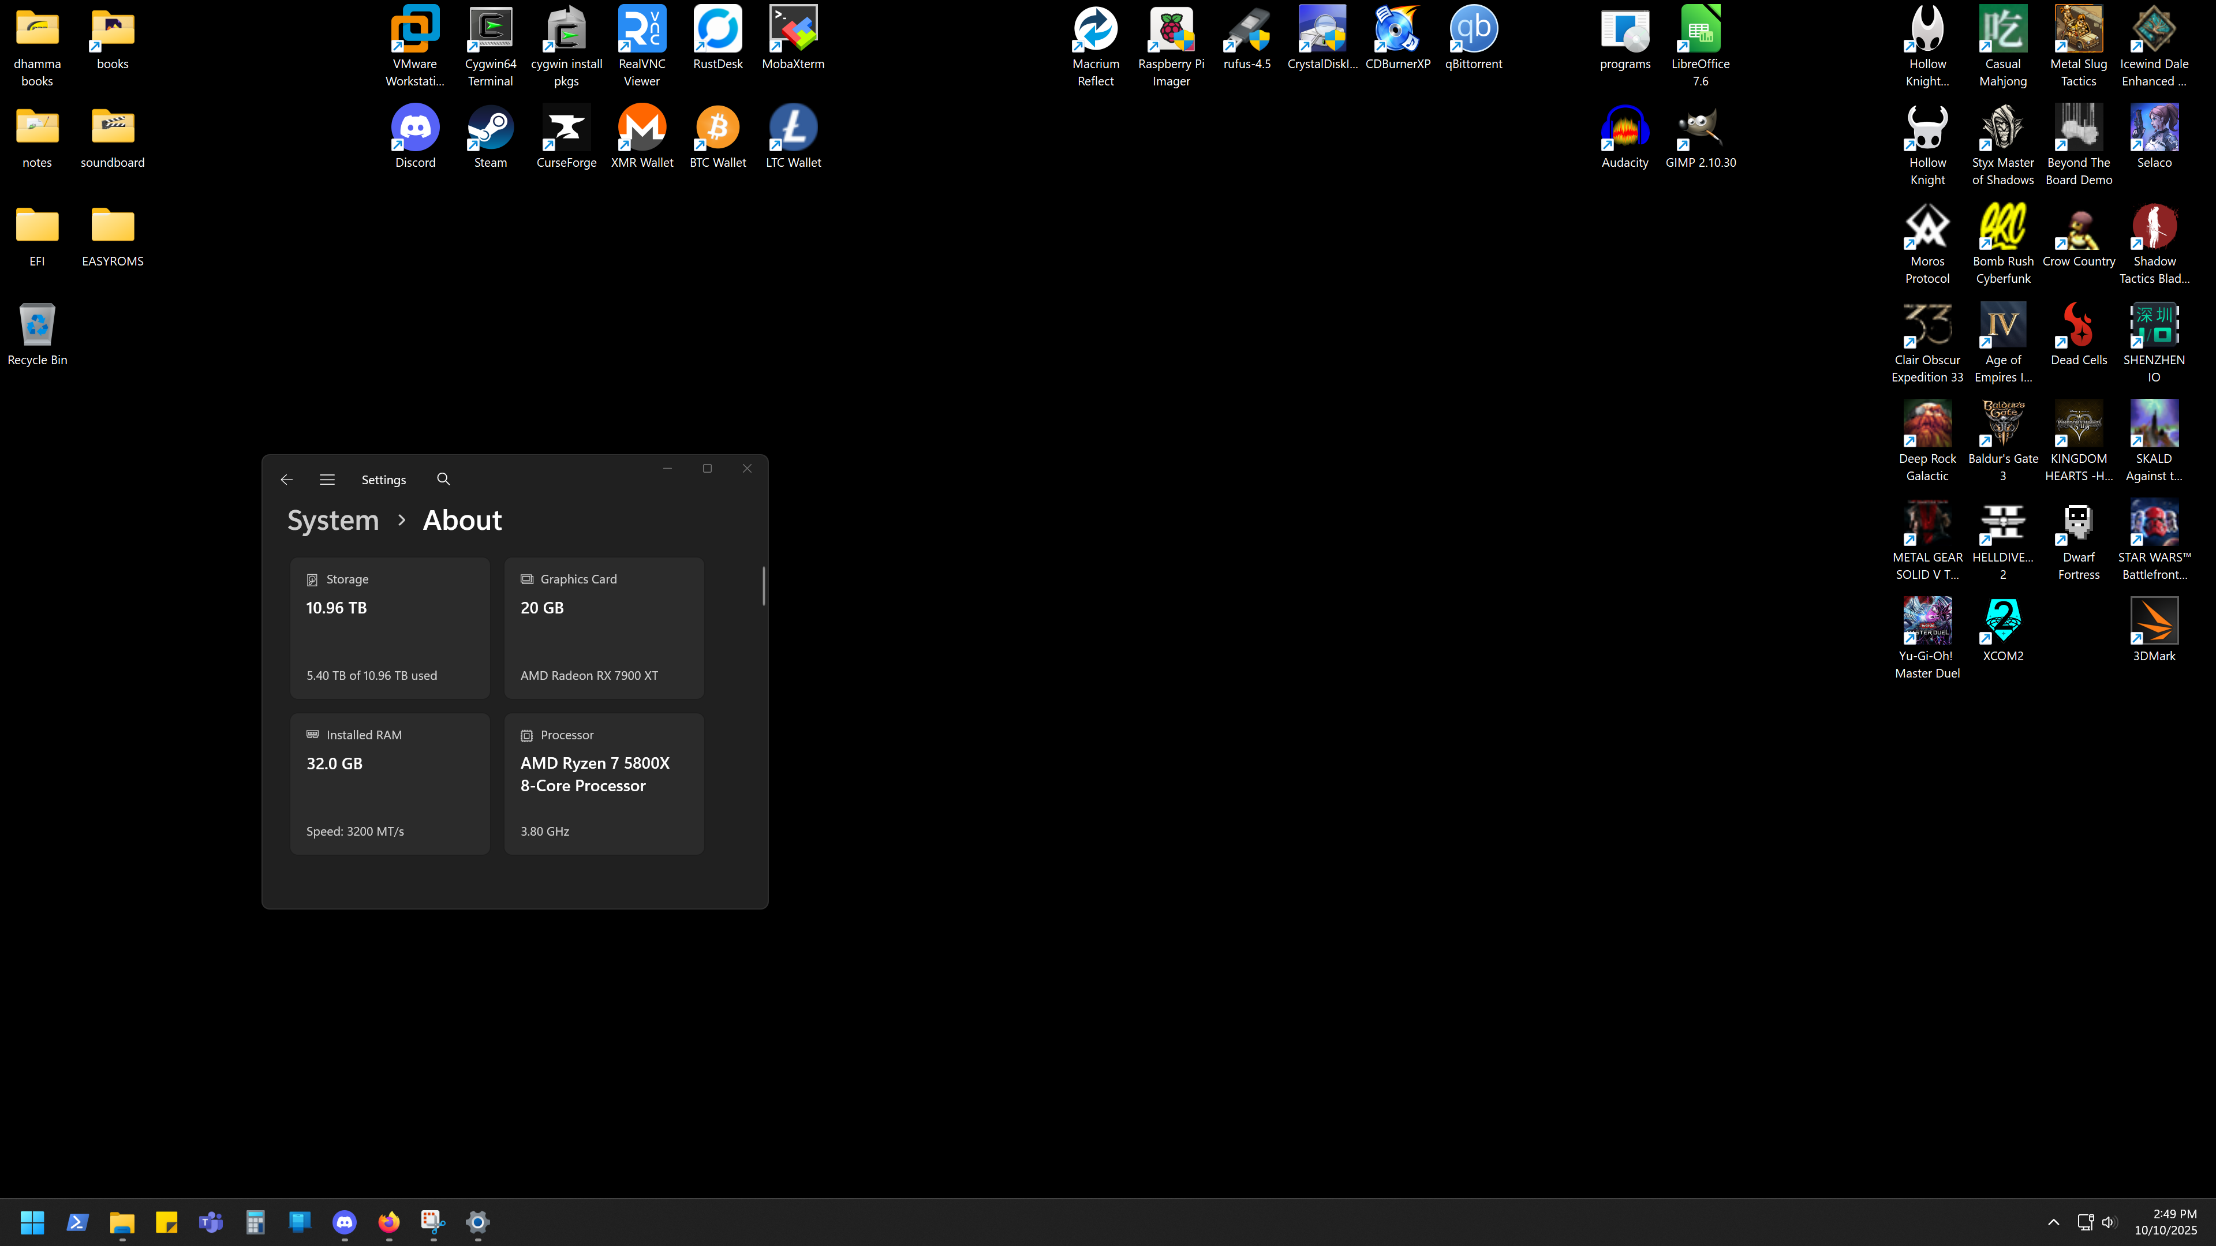Click the MobaXterm desktop shortcut
Viewport: 2216px width, 1246px height.
tap(793, 30)
